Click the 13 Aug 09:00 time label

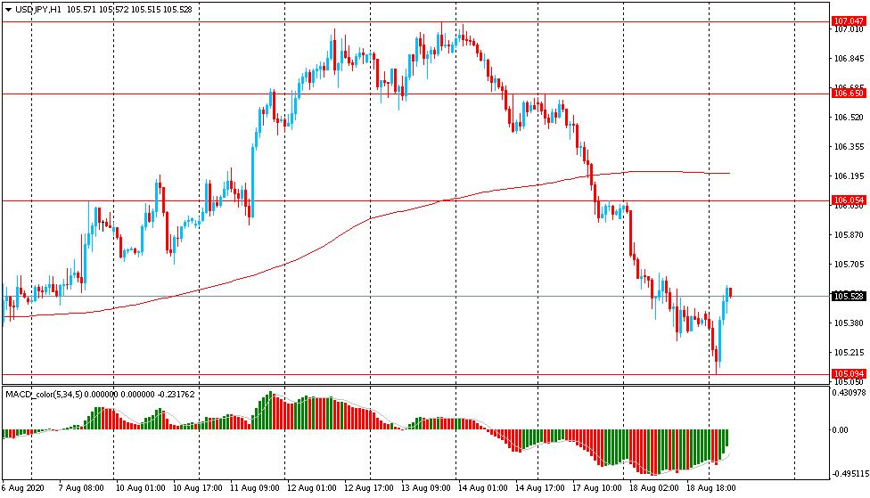(x=425, y=488)
